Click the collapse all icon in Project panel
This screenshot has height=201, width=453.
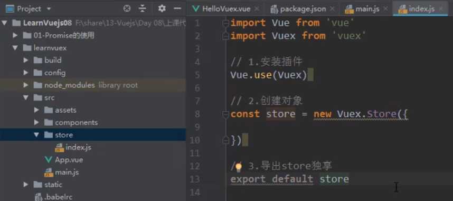pyautogui.click(x=143, y=8)
